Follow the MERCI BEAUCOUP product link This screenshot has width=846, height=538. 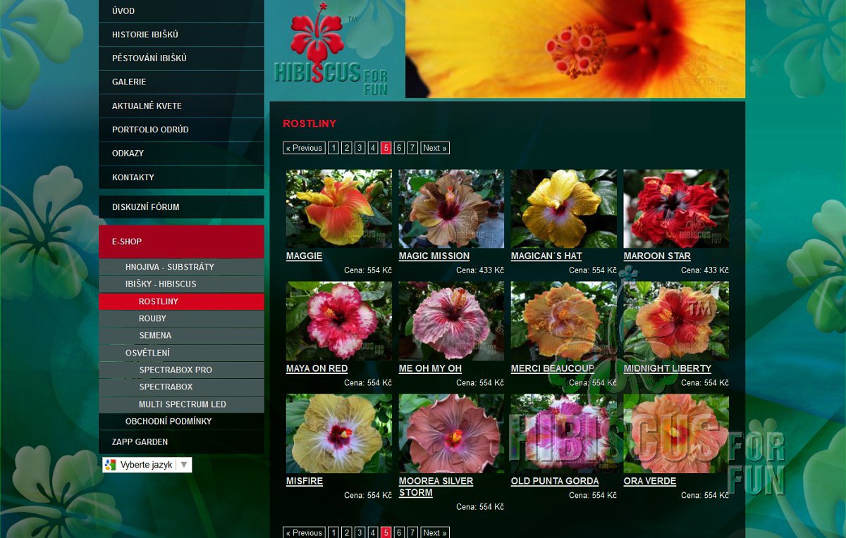tap(553, 369)
